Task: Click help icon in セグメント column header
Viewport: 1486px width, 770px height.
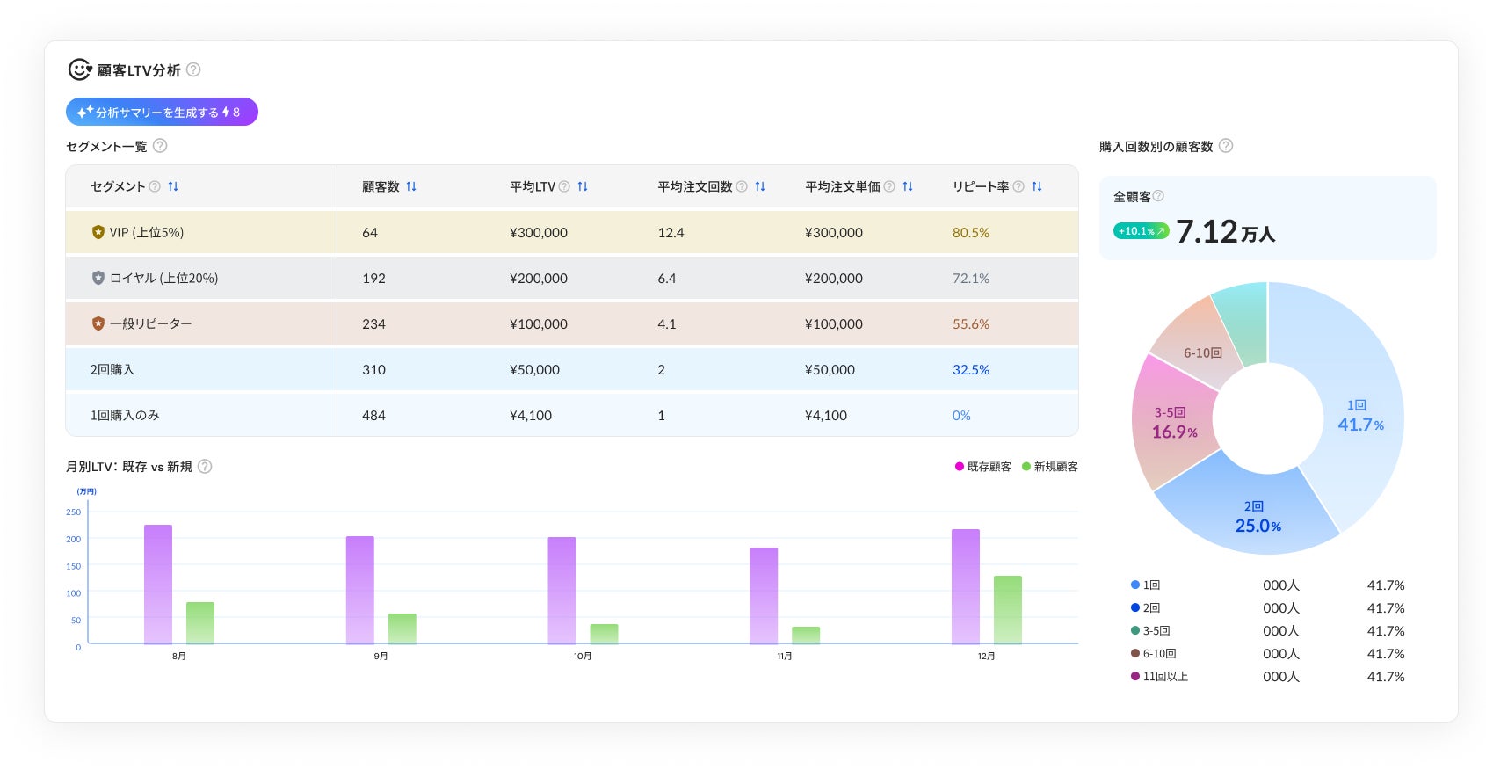Action: pyautogui.click(x=155, y=186)
